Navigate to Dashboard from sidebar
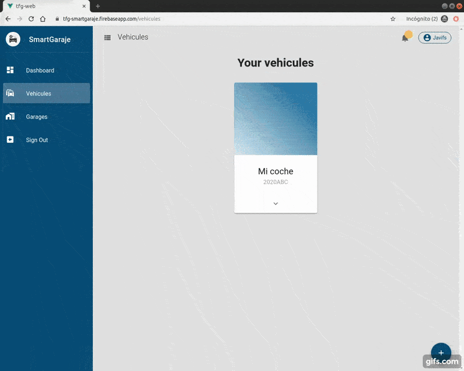The width and height of the screenshot is (464, 371). pos(40,71)
